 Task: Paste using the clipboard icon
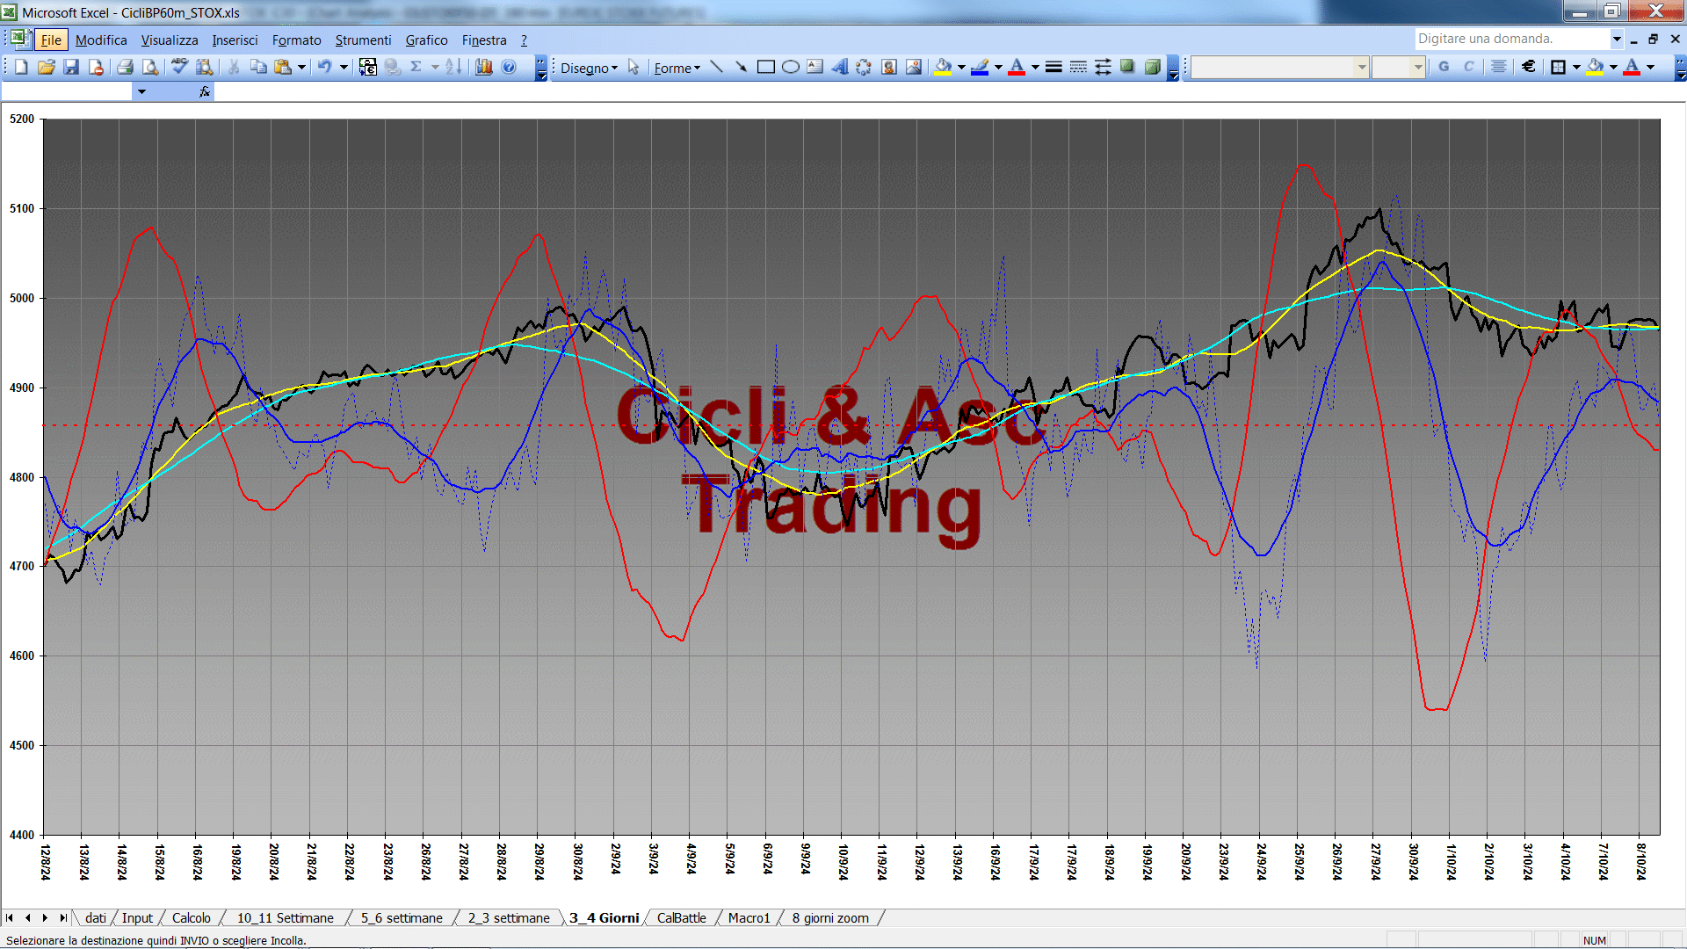[x=283, y=67]
